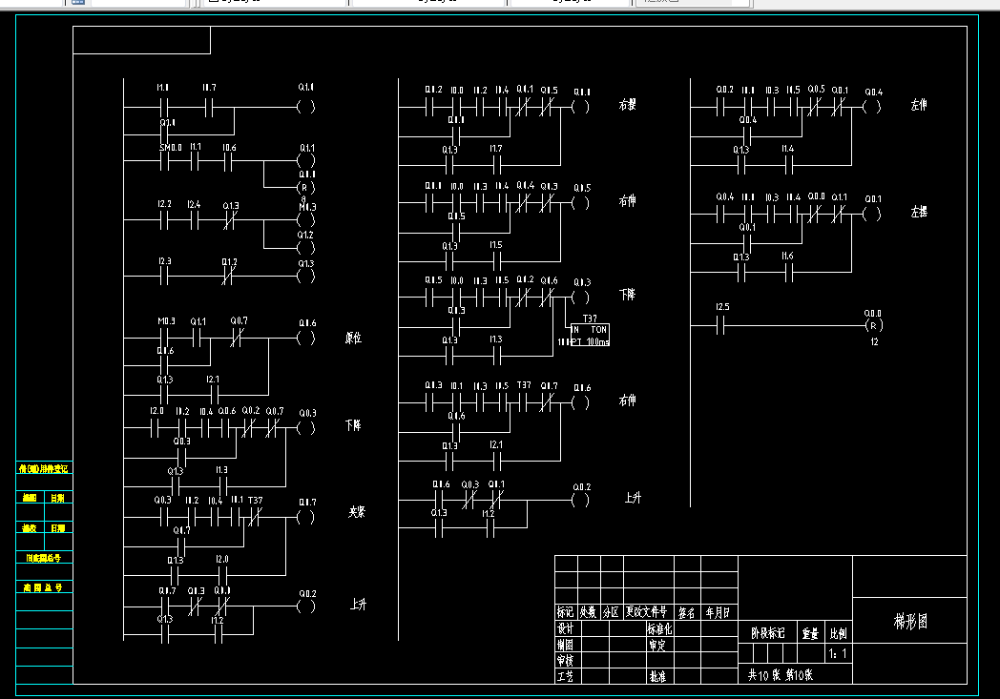Screen dimensions: 1000x699
Task: Click the 左摆 rung annotation
Action: [x=918, y=212]
